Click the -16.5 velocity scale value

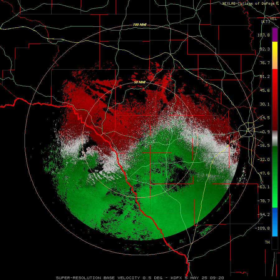tap(264, 146)
